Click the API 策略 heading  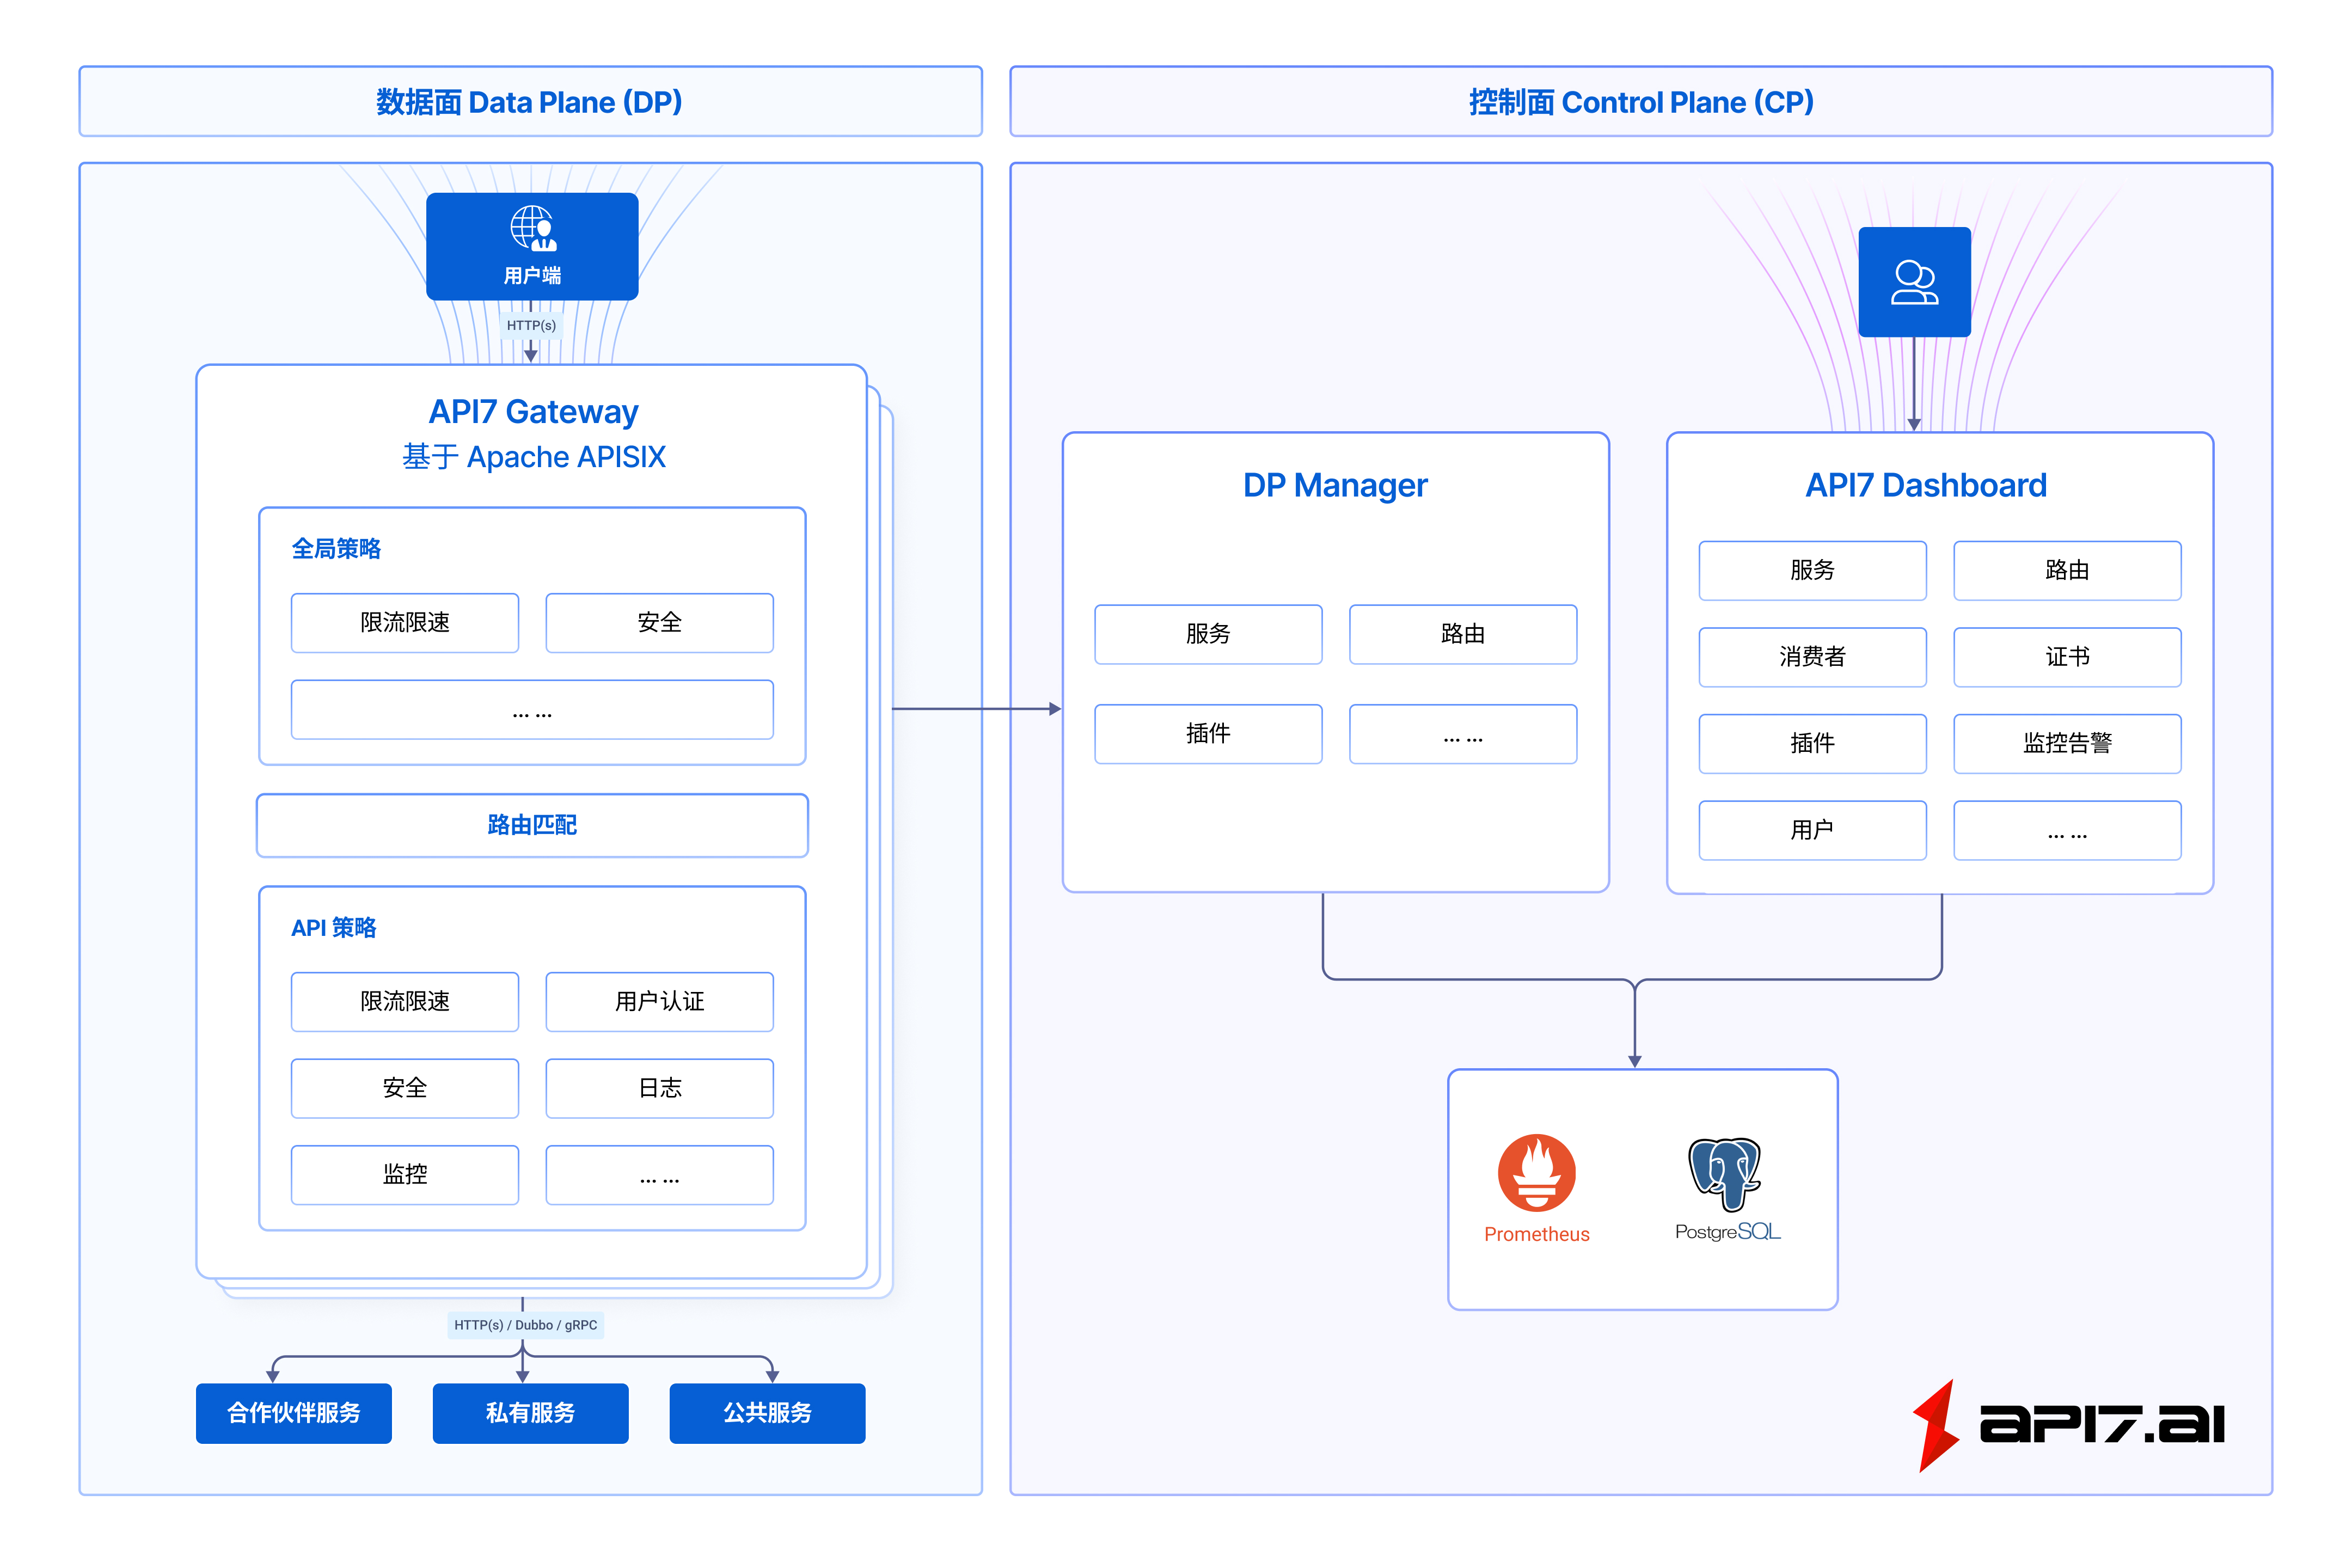click(x=333, y=928)
